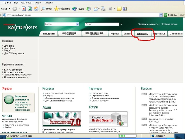The height and width of the screenshot is (139, 185).
Task: Click the Stop loading icon in toolbar
Action: click(24, 9)
